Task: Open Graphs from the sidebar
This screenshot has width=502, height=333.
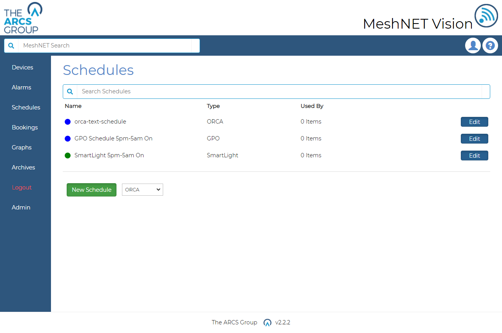Action: 22,147
